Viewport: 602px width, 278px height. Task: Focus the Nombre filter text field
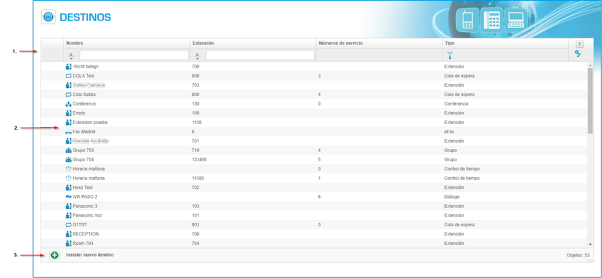[134, 55]
